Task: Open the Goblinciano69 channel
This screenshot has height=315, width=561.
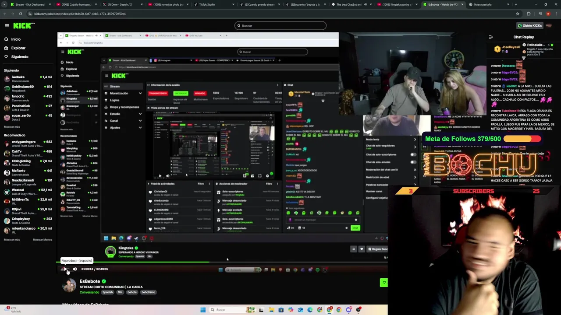Action: 28,88
